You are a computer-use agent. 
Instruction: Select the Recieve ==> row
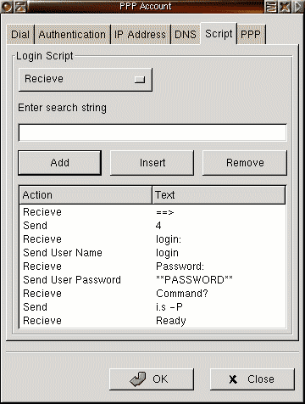pyautogui.click(x=152, y=212)
